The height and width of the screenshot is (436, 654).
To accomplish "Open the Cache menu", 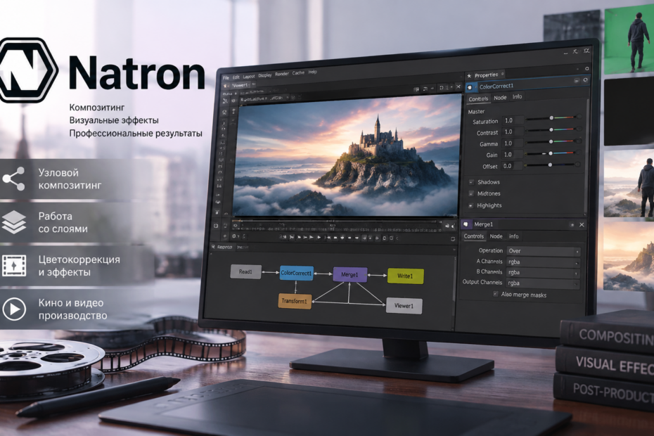I will point(298,73).
